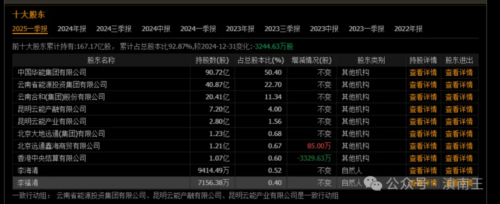Select shareholder name 李福清
500x204 pixels.
[x=28, y=183]
